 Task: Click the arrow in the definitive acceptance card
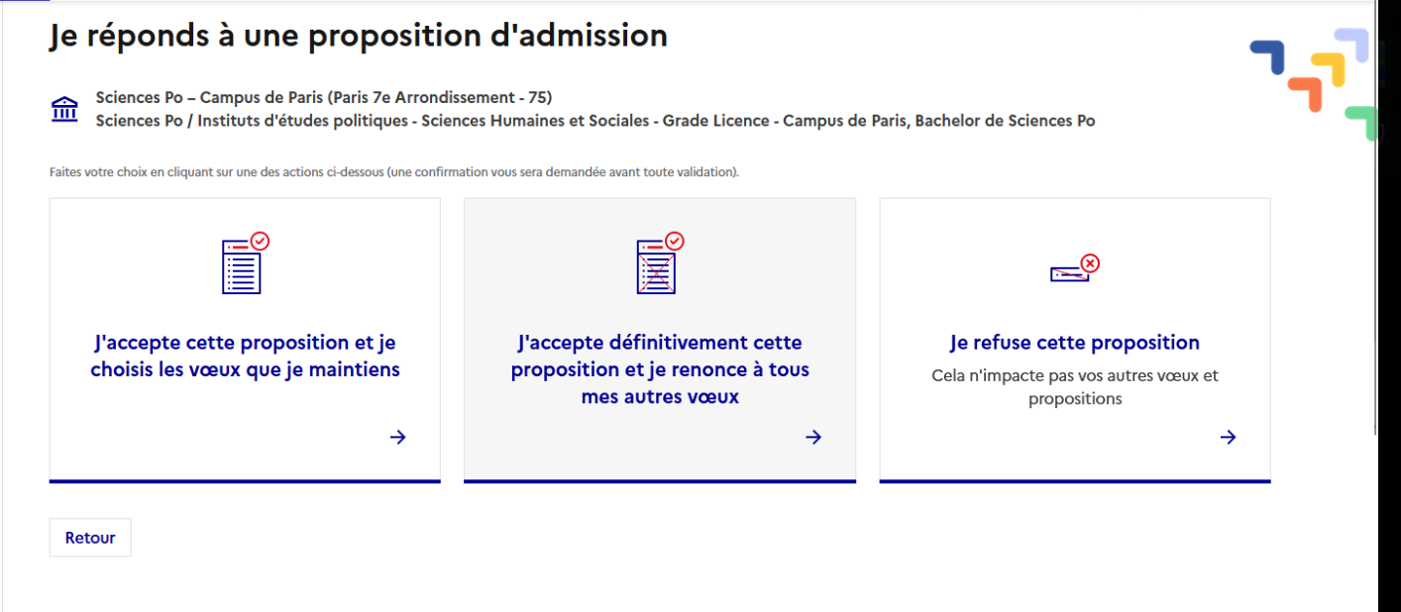(x=813, y=437)
